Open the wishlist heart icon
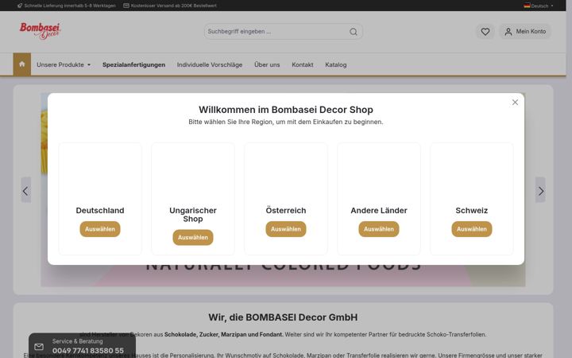Image resolution: width=572 pixels, height=358 pixels. pos(485,31)
